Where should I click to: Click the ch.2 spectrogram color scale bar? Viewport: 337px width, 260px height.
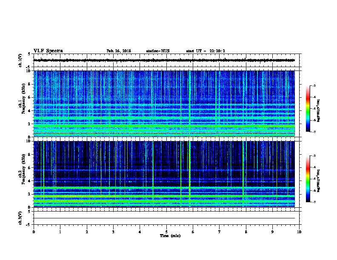(x=308, y=179)
